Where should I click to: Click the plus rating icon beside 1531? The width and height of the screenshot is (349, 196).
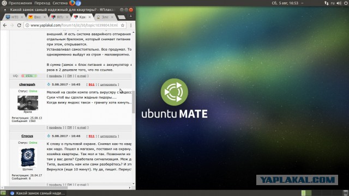click(x=35, y=76)
